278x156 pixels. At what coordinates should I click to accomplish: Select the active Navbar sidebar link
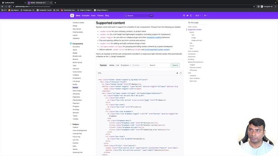pyautogui.click(x=75, y=88)
